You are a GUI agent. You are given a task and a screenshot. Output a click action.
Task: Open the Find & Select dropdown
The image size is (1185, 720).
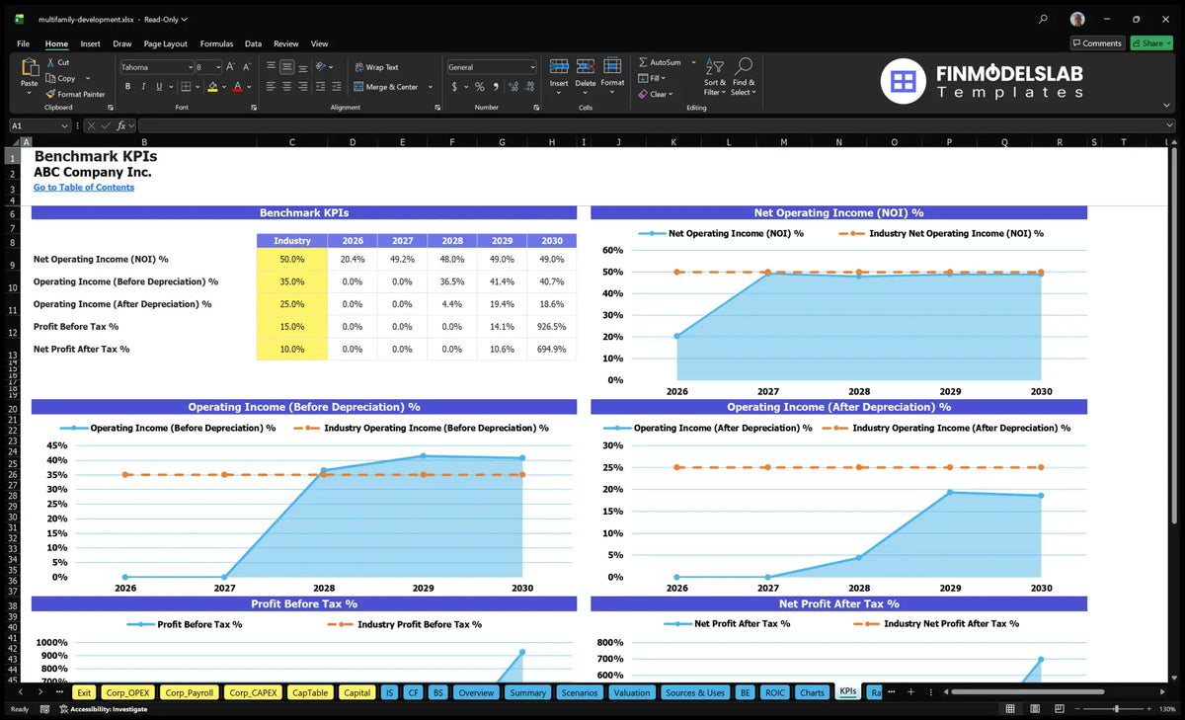click(744, 75)
